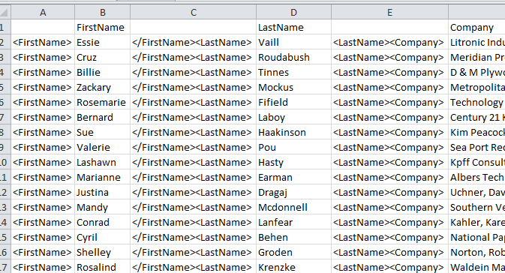The height and width of the screenshot is (273, 505).
Task: Click the Company header cell
Action: click(476, 27)
